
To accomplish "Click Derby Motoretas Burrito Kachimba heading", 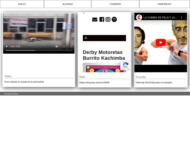I will tap(104, 55).
